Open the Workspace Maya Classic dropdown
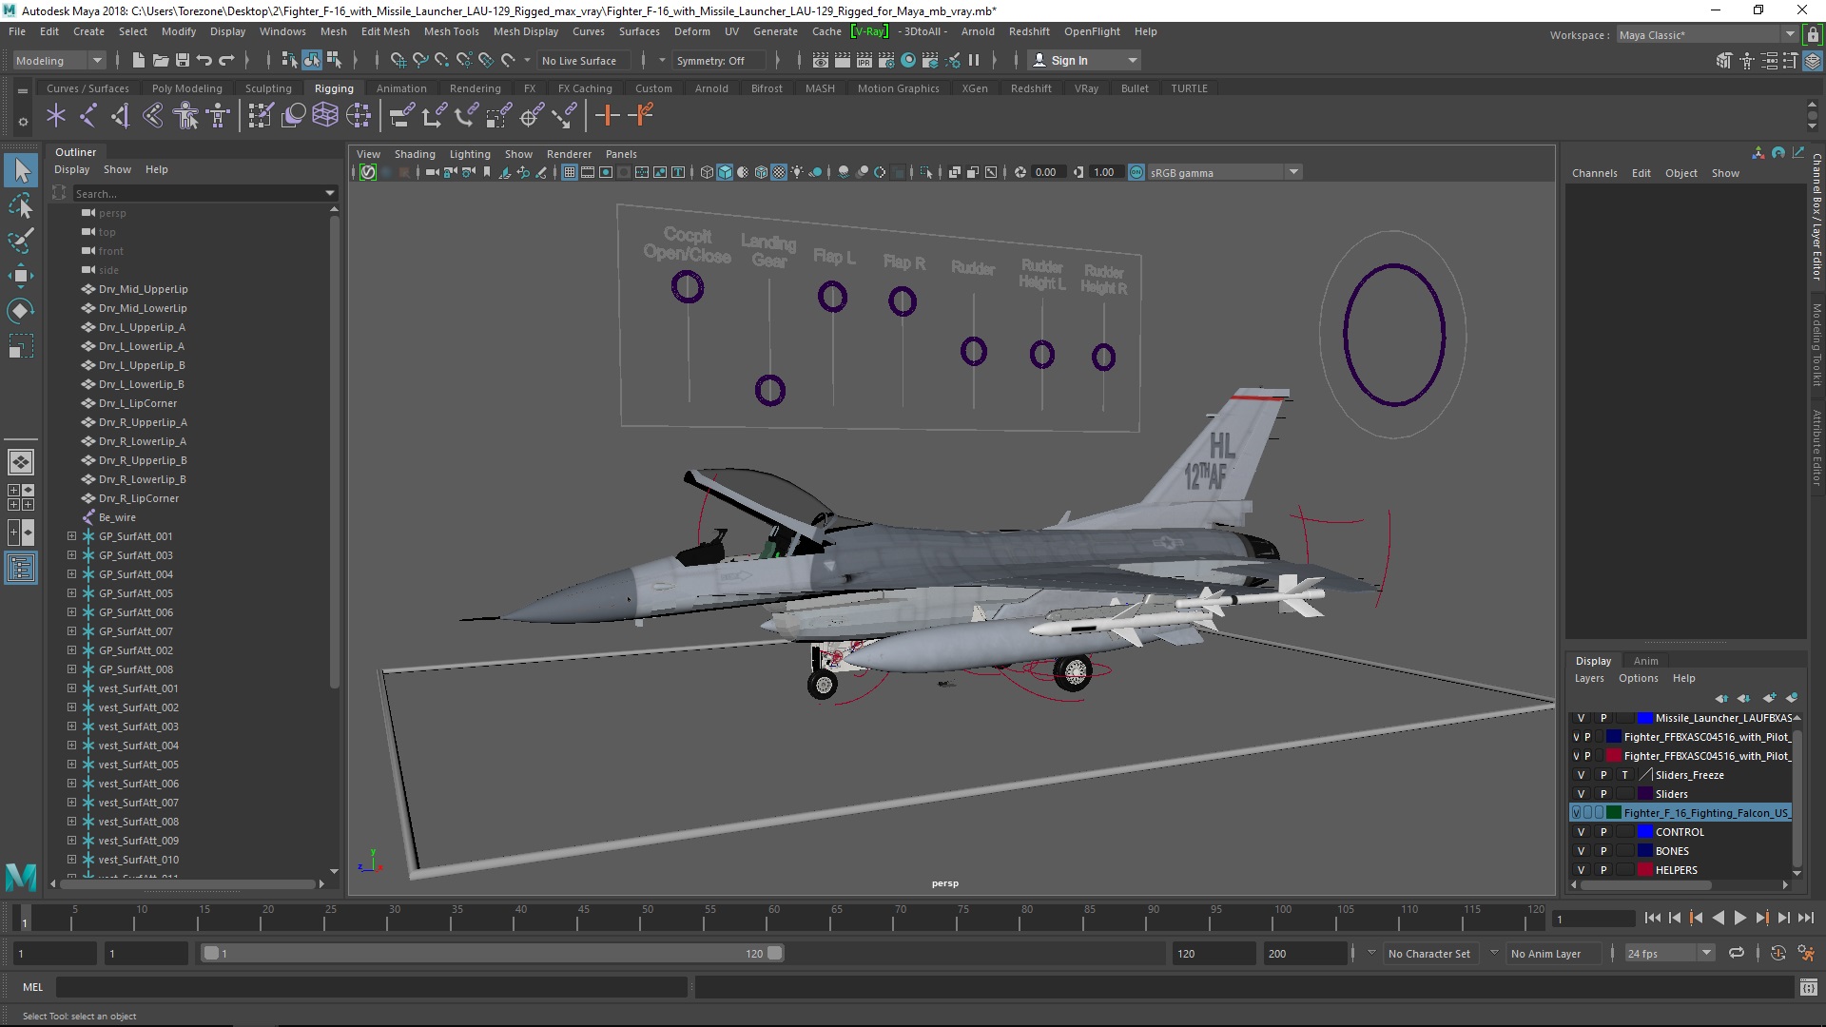Screen dimensions: 1826x1027 pyautogui.click(x=1707, y=34)
